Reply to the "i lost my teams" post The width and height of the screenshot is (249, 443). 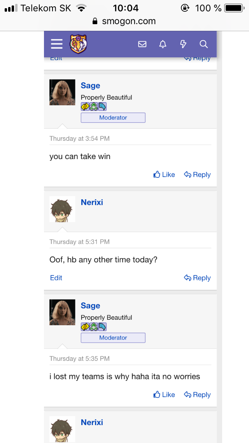(197, 395)
